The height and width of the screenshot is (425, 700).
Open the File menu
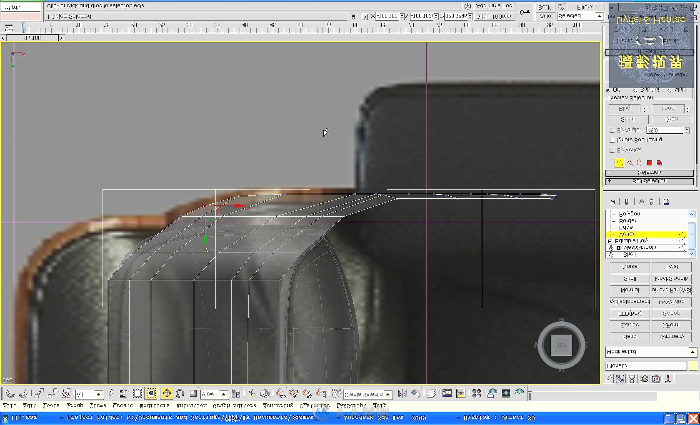[x=10, y=406]
